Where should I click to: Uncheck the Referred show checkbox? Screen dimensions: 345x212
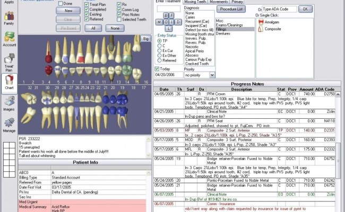tap(87, 19)
